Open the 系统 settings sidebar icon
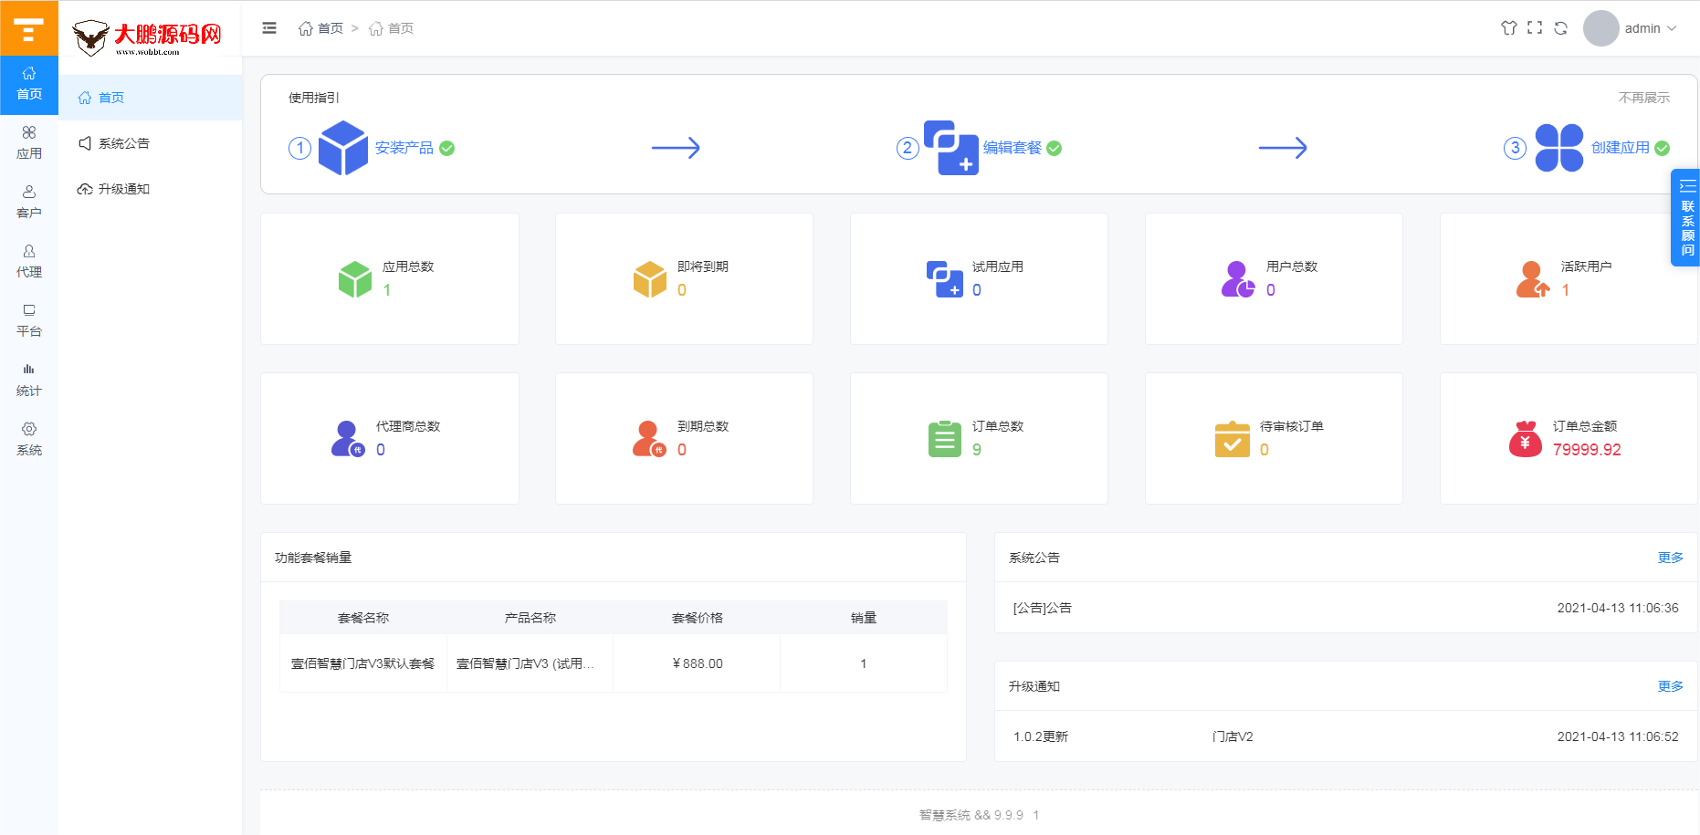This screenshot has height=835, width=1700. click(29, 440)
